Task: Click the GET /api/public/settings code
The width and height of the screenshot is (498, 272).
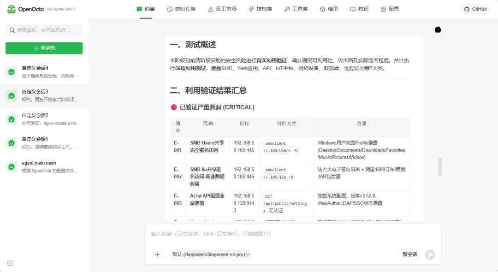Action: [285, 203]
